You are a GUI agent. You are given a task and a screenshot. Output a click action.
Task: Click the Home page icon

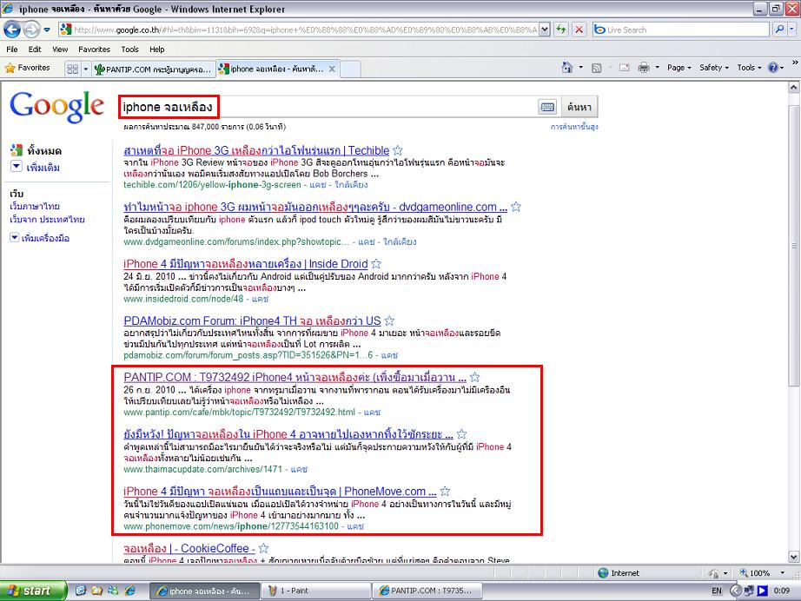[x=567, y=68]
